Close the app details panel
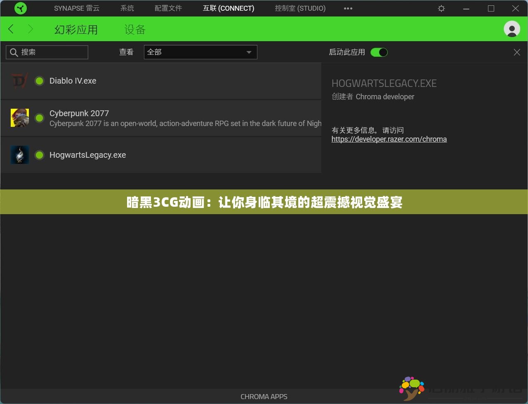The width and height of the screenshot is (528, 404). (517, 52)
